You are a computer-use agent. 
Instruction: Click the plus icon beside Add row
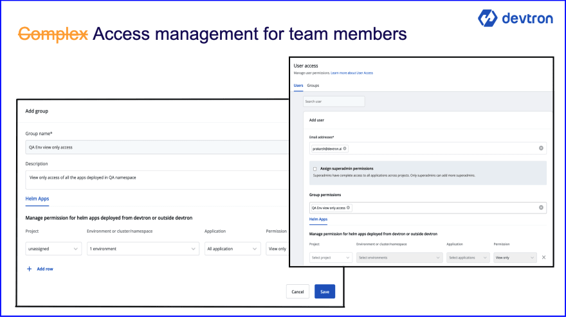click(x=29, y=269)
